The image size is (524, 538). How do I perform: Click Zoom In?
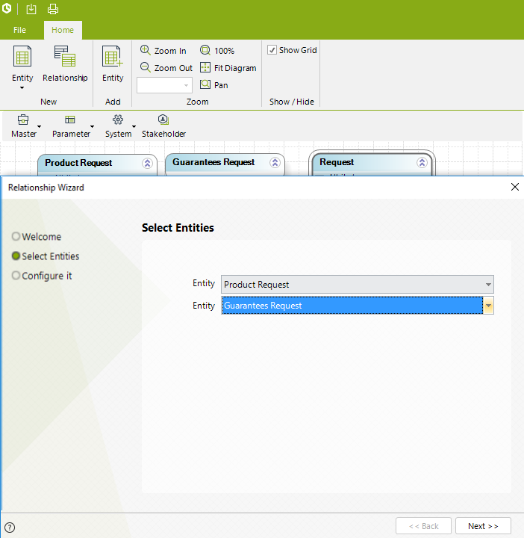tap(163, 51)
